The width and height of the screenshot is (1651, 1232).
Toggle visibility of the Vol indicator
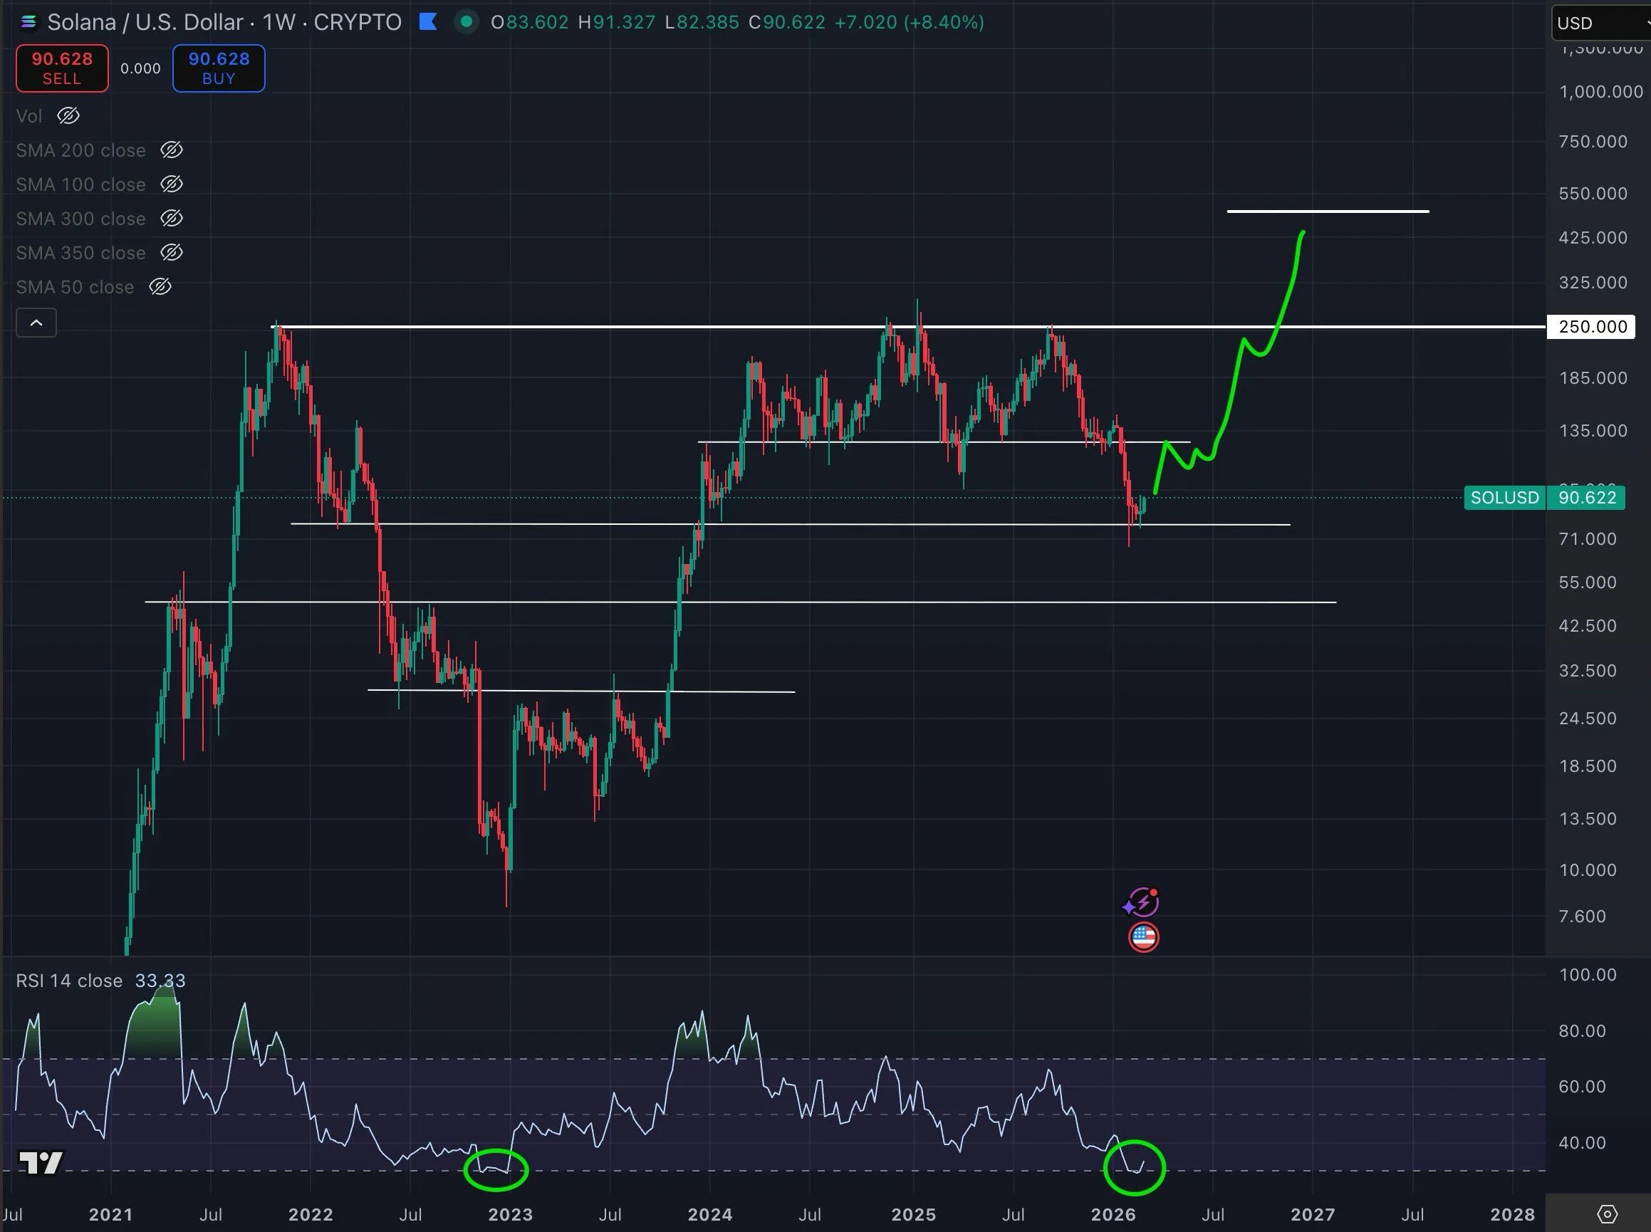68,115
